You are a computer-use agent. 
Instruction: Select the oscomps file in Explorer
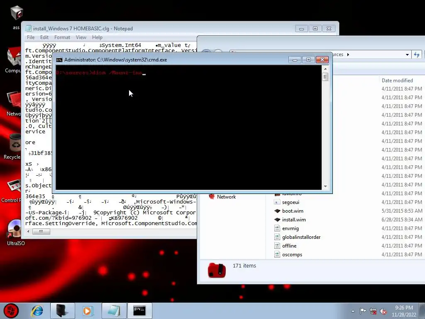coord(288,255)
